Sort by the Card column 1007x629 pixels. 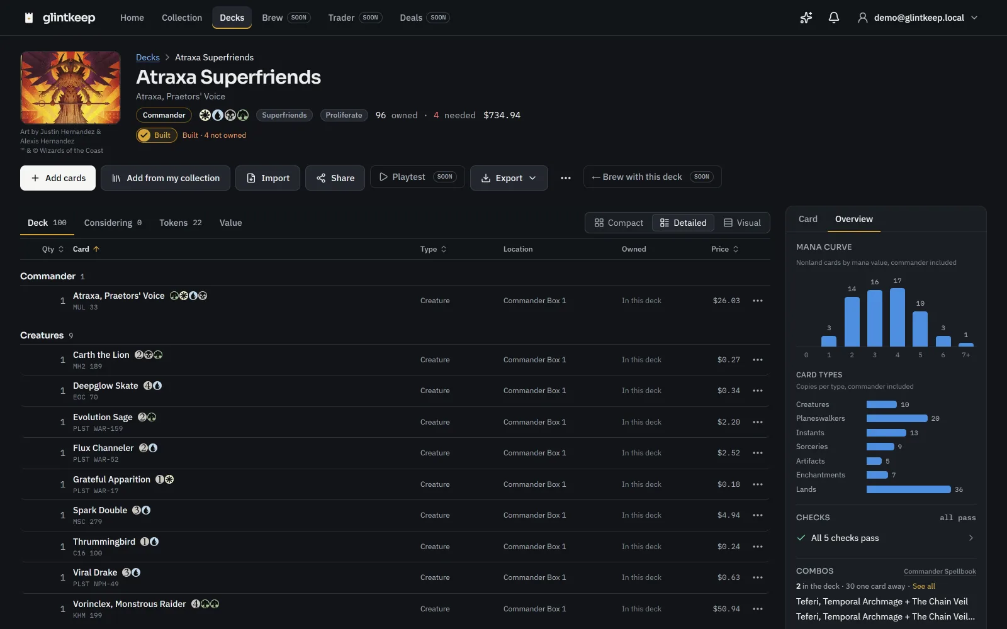(86, 249)
